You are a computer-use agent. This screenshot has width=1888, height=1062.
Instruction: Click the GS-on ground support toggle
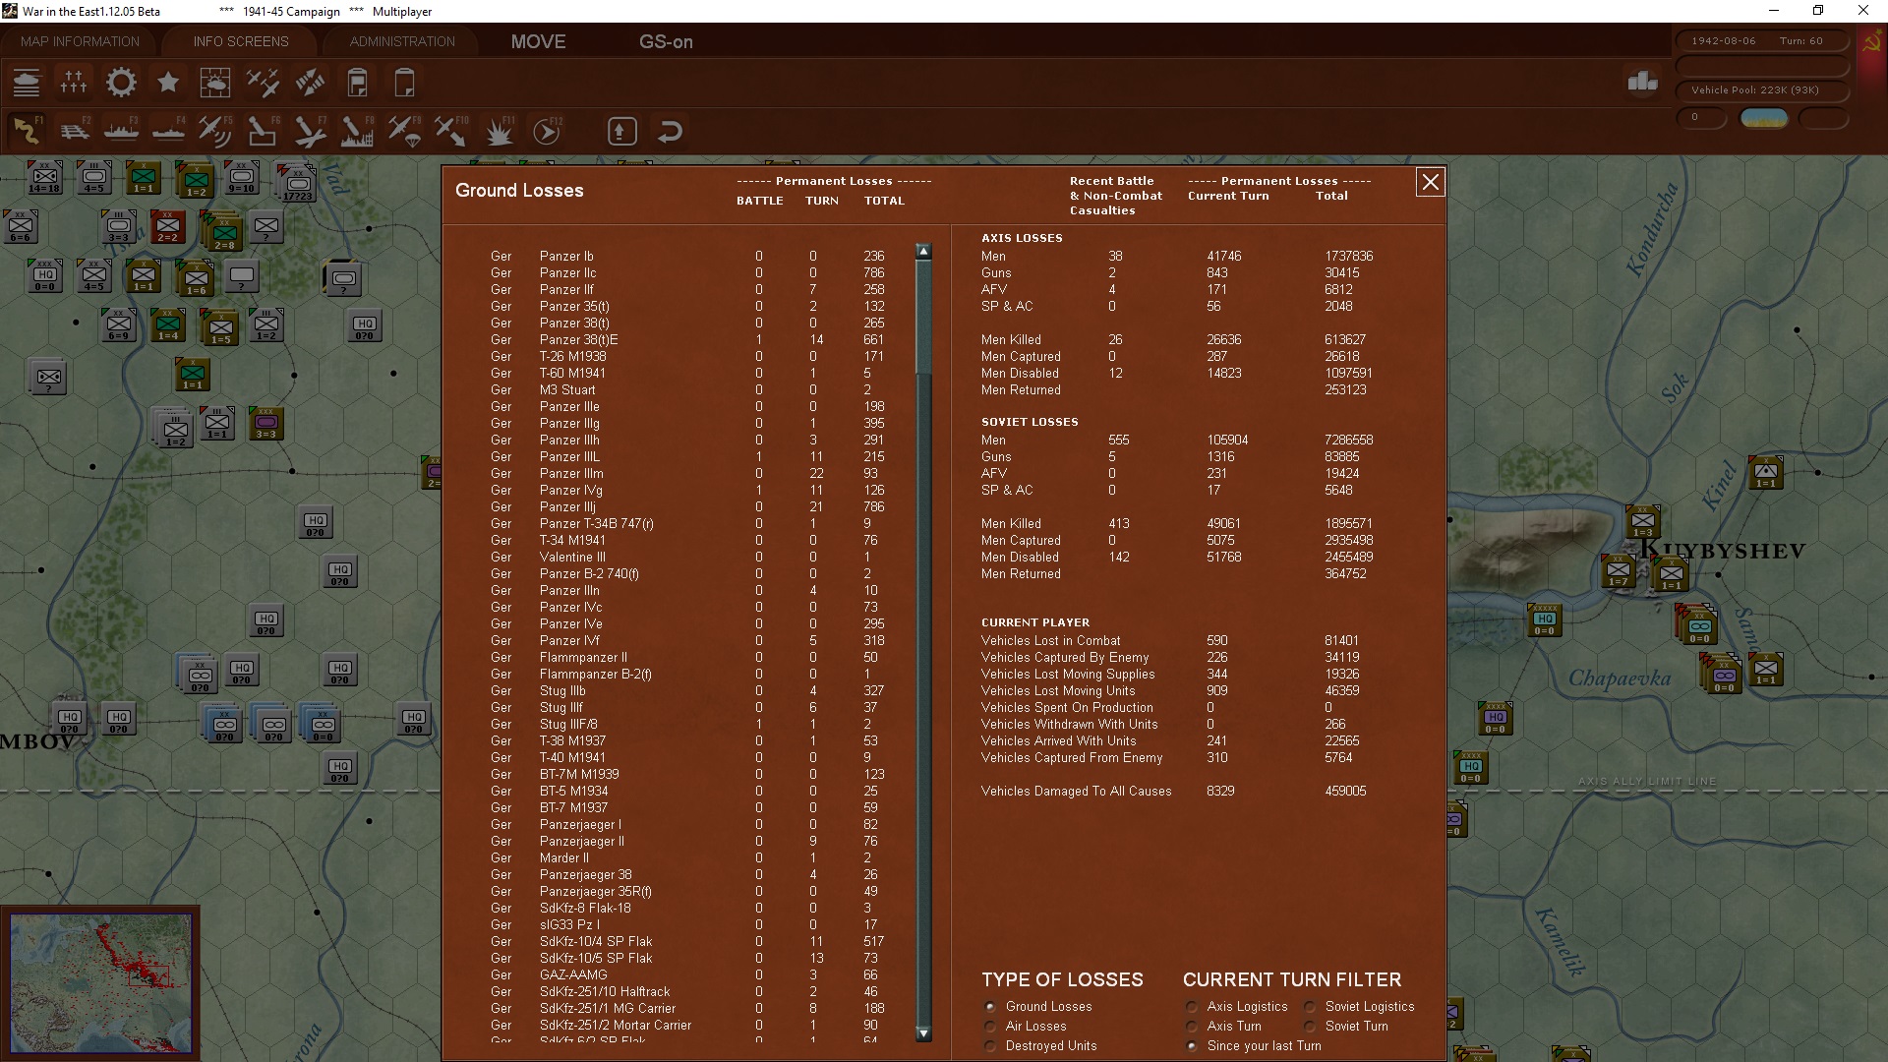point(666,41)
